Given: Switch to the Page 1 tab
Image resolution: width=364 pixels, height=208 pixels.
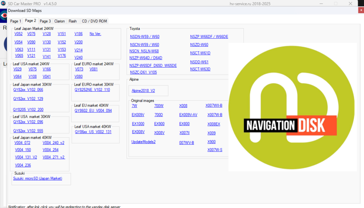Looking at the screenshot, I should coord(16,21).
